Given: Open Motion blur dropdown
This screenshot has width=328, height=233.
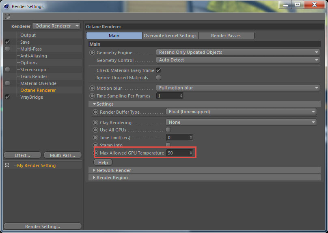Looking at the screenshot, I should (238, 88).
